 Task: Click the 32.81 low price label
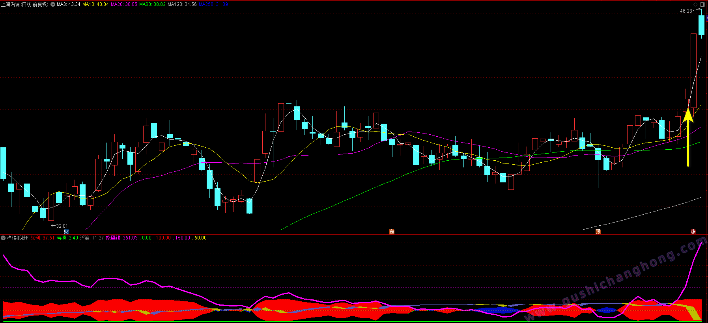pos(62,226)
